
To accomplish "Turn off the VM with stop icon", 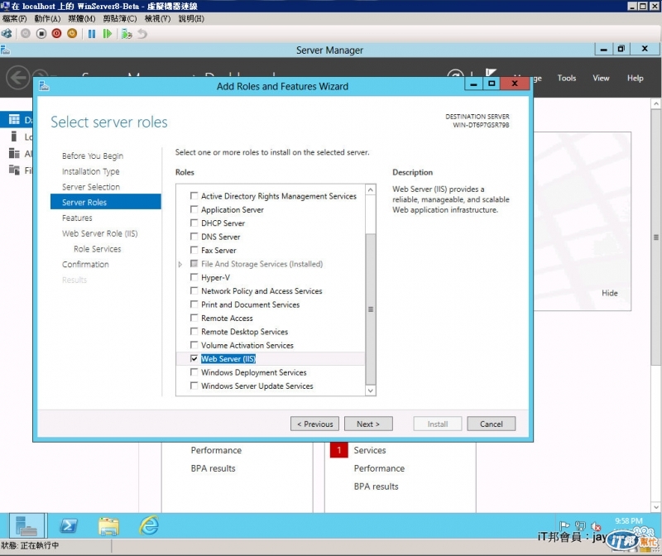I will coord(41,33).
